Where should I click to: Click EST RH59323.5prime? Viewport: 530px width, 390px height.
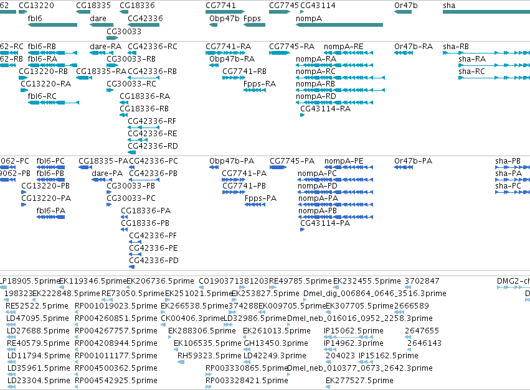point(209,356)
